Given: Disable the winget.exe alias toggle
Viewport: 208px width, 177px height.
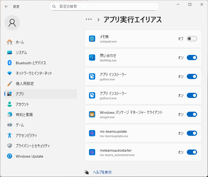Looking at the screenshot, I should point(192,114).
